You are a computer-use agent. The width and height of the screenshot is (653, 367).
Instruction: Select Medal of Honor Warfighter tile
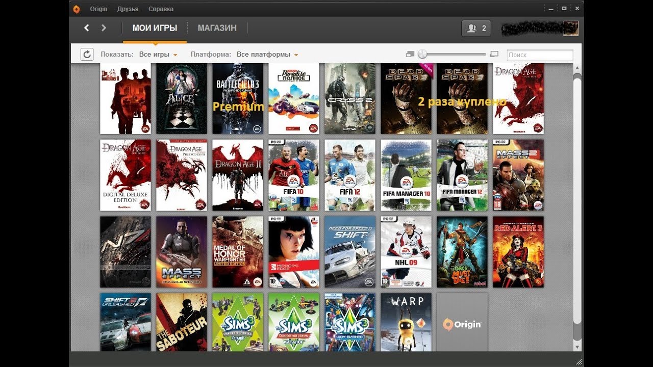(x=238, y=252)
